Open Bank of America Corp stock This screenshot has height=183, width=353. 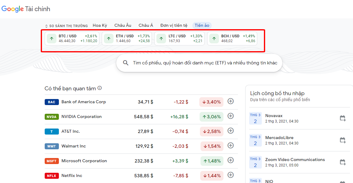(x=84, y=102)
